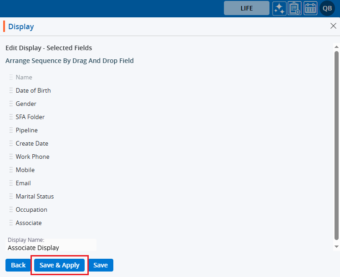
Task: Open the calendar icon in header
Action: (x=310, y=8)
